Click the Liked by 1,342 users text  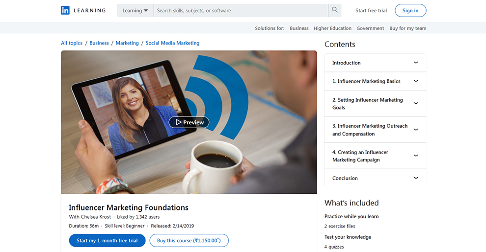[x=138, y=217]
